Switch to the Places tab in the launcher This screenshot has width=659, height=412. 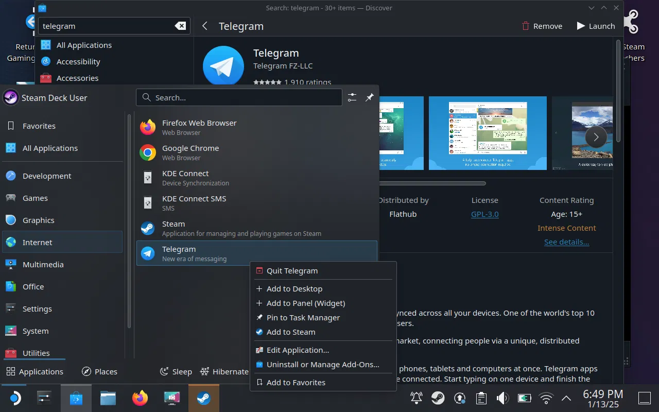[x=100, y=372]
